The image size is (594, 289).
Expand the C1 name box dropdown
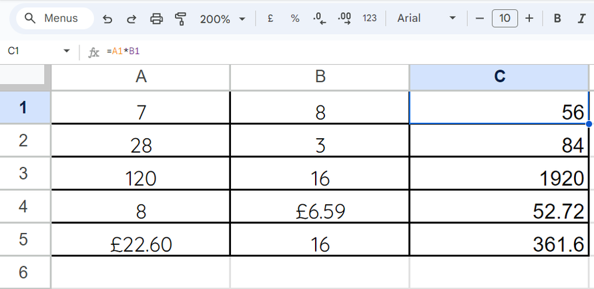(67, 51)
